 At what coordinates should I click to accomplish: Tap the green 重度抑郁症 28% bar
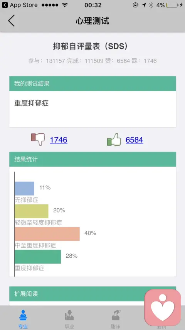tap(38, 257)
